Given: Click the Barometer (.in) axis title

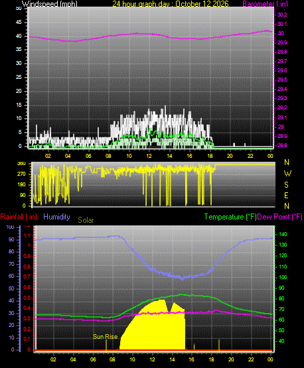Looking at the screenshot, I should tap(265, 4).
